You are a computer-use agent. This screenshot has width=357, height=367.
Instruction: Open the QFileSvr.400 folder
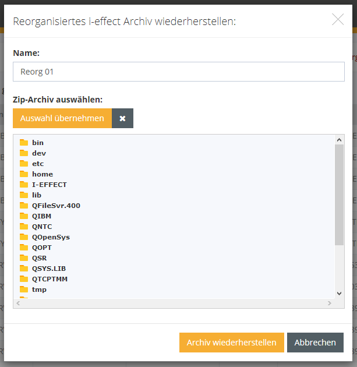[56, 206]
